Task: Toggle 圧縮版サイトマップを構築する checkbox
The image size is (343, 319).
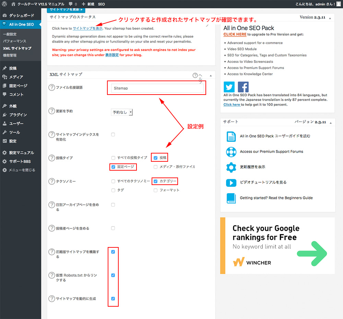Action: coord(113,252)
